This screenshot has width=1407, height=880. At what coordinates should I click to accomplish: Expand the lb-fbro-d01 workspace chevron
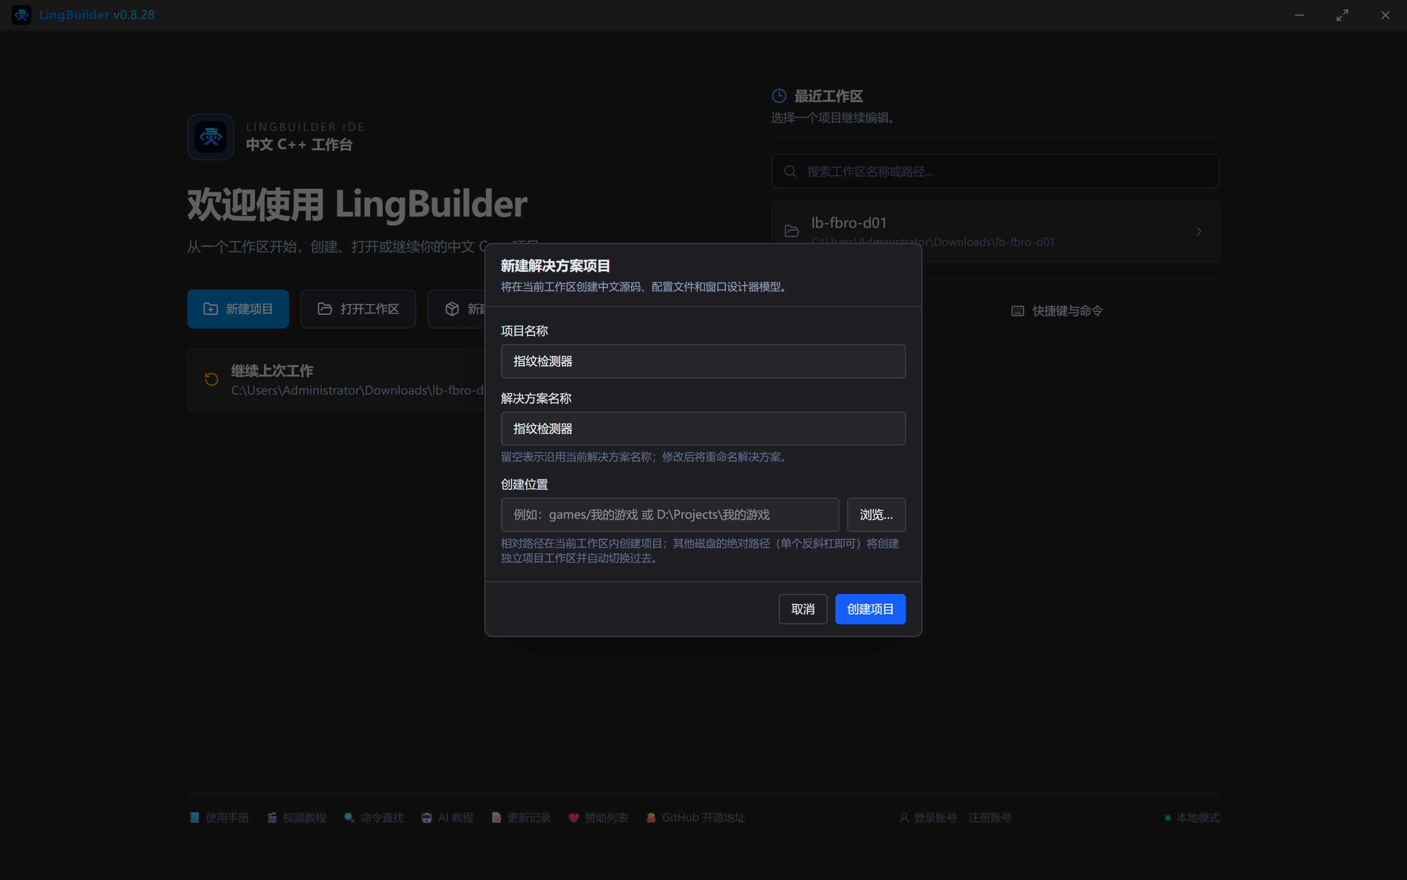click(x=1199, y=231)
